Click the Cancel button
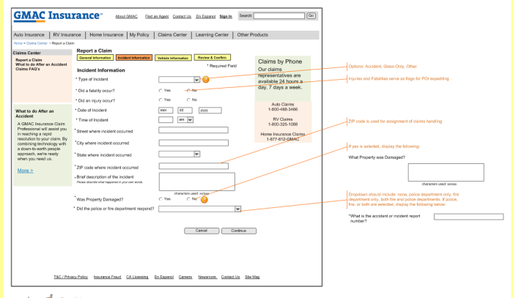Image resolution: width=513 pixels, height=298 pixels. pos(201,230)
